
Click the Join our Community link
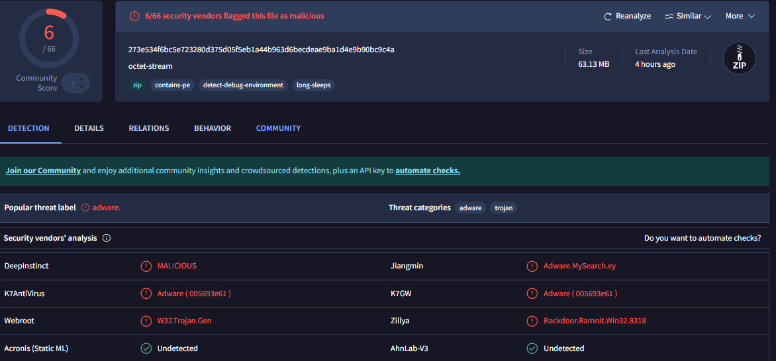(43, 171)
